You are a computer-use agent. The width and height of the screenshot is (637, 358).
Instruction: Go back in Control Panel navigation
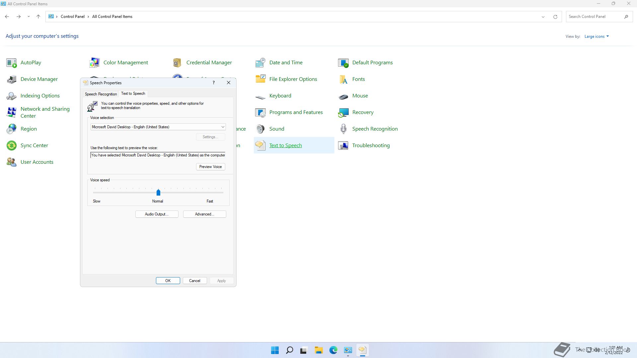coord(7,17)
